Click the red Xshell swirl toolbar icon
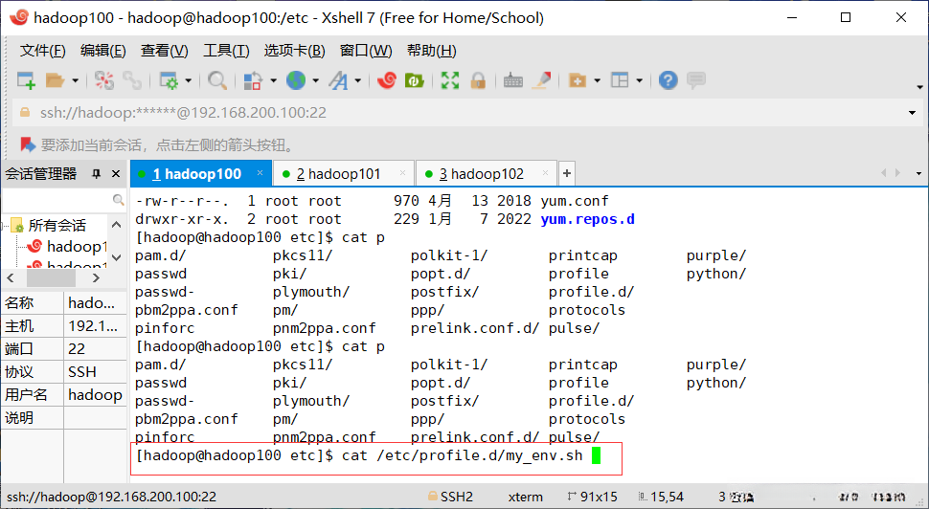This screenshot has width=929, height=509. coord(386,80)
